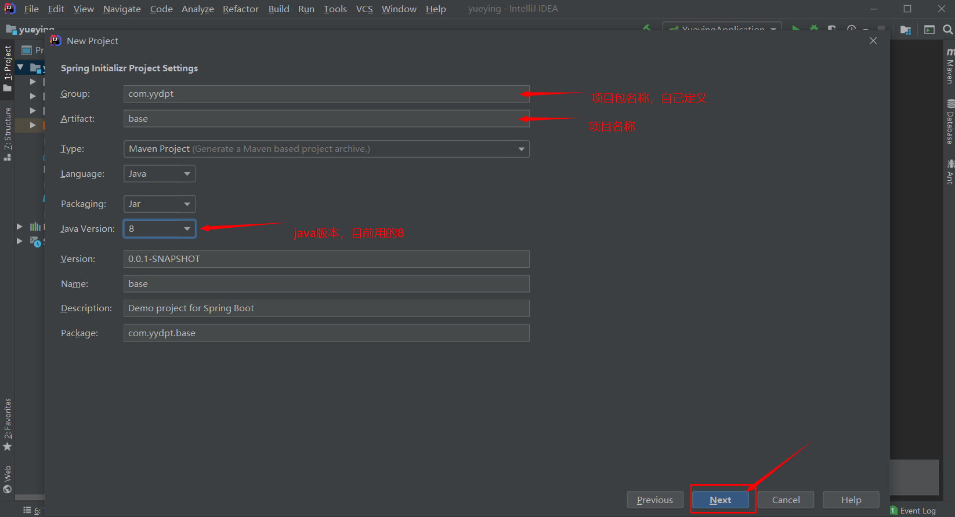Open the VCS menu

[364, 9]
